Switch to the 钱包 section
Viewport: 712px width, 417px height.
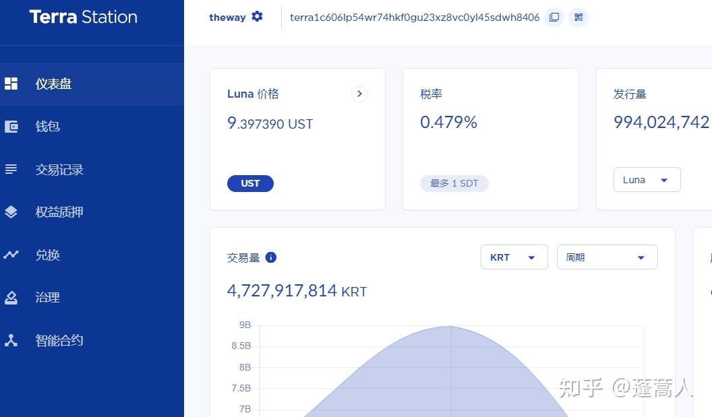pyautogui.click(x=47, y=126)
